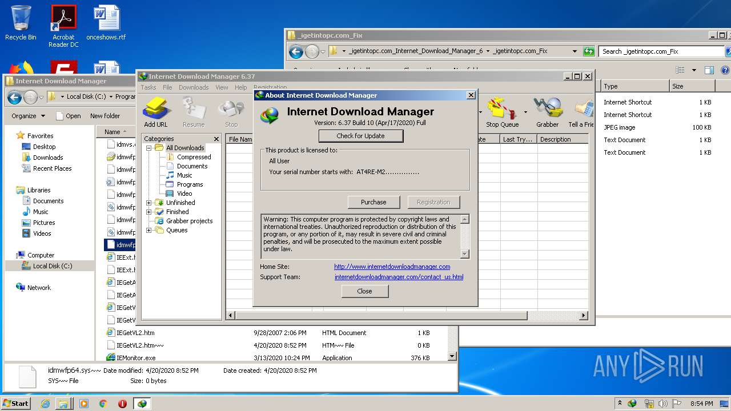Sort by the Type column header
The image size is (731, 411).
pyautogui.click(x=635, y=86)
